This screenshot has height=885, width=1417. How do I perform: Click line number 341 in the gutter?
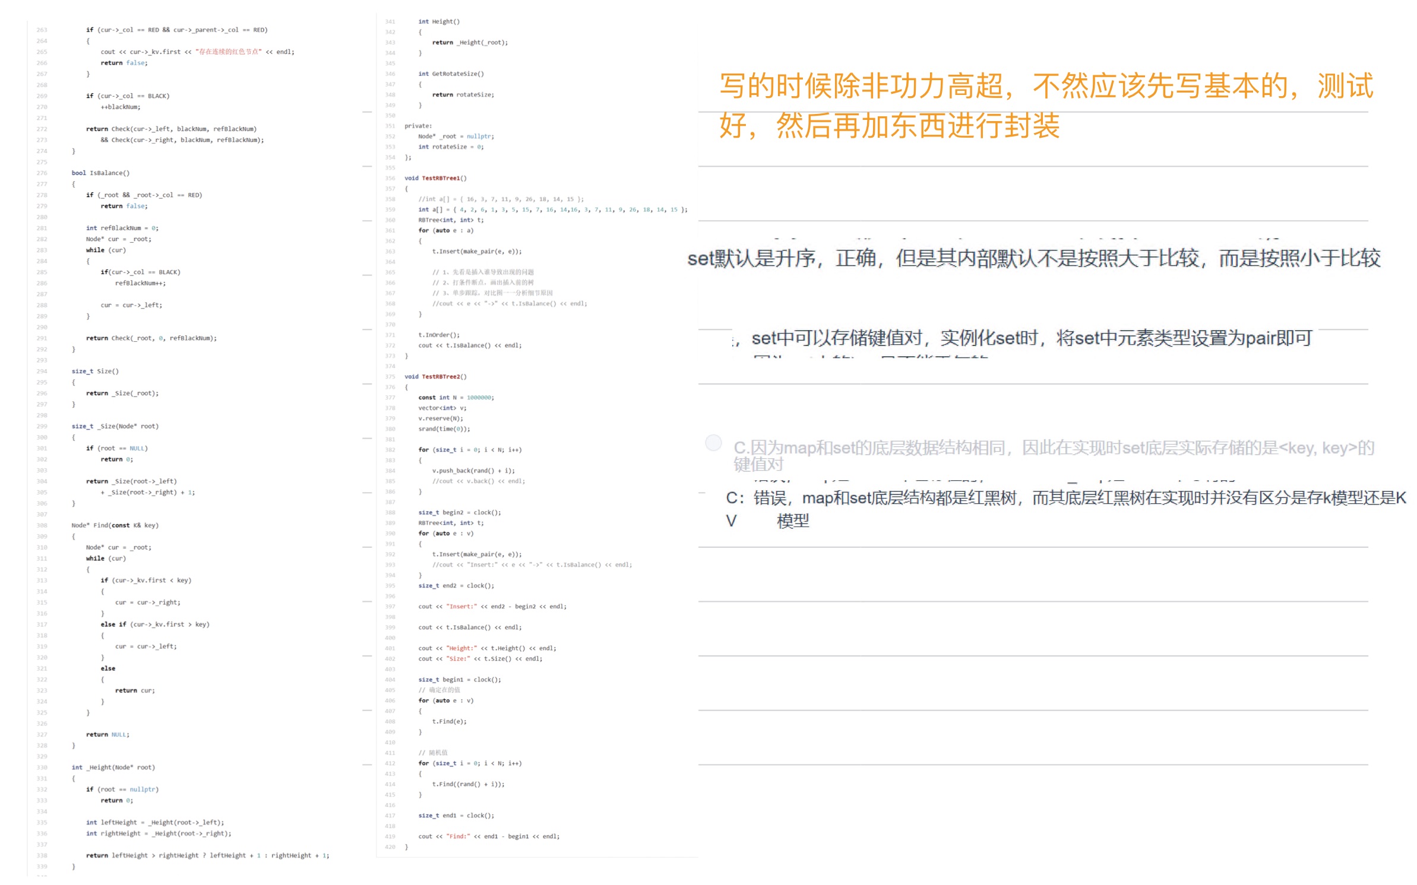pyautogui.click(x=390, y=21)
